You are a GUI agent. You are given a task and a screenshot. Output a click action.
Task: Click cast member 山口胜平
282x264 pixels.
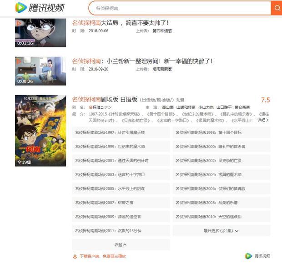(x=224, y=107)
